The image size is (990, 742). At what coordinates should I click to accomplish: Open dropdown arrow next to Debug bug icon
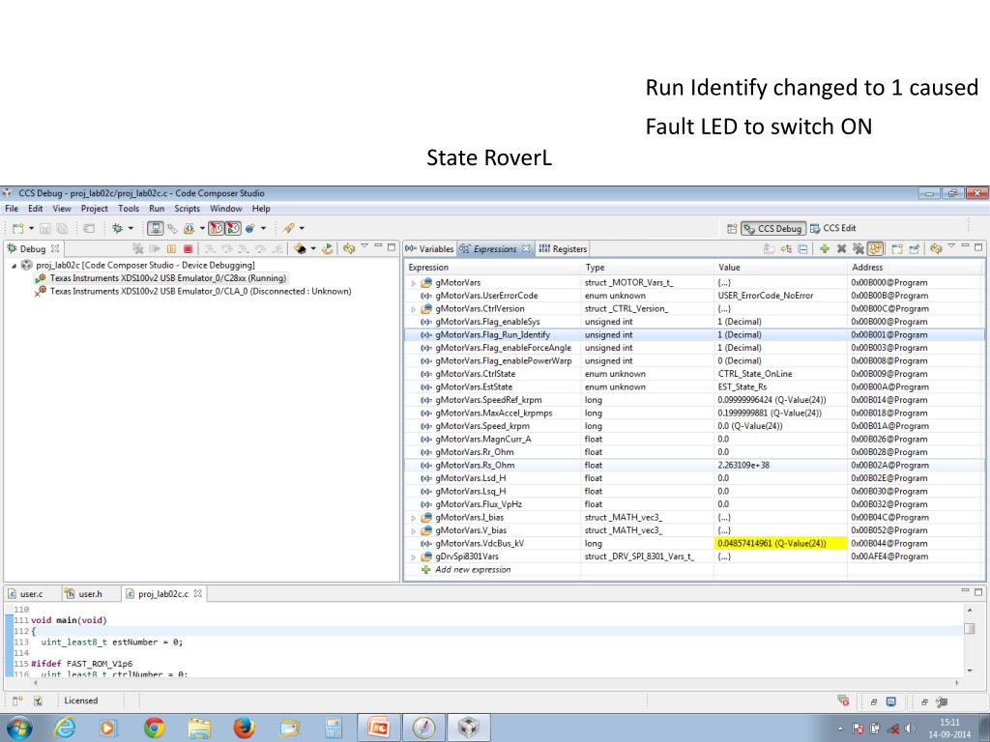pyautogui.click(x=131, y=228)
